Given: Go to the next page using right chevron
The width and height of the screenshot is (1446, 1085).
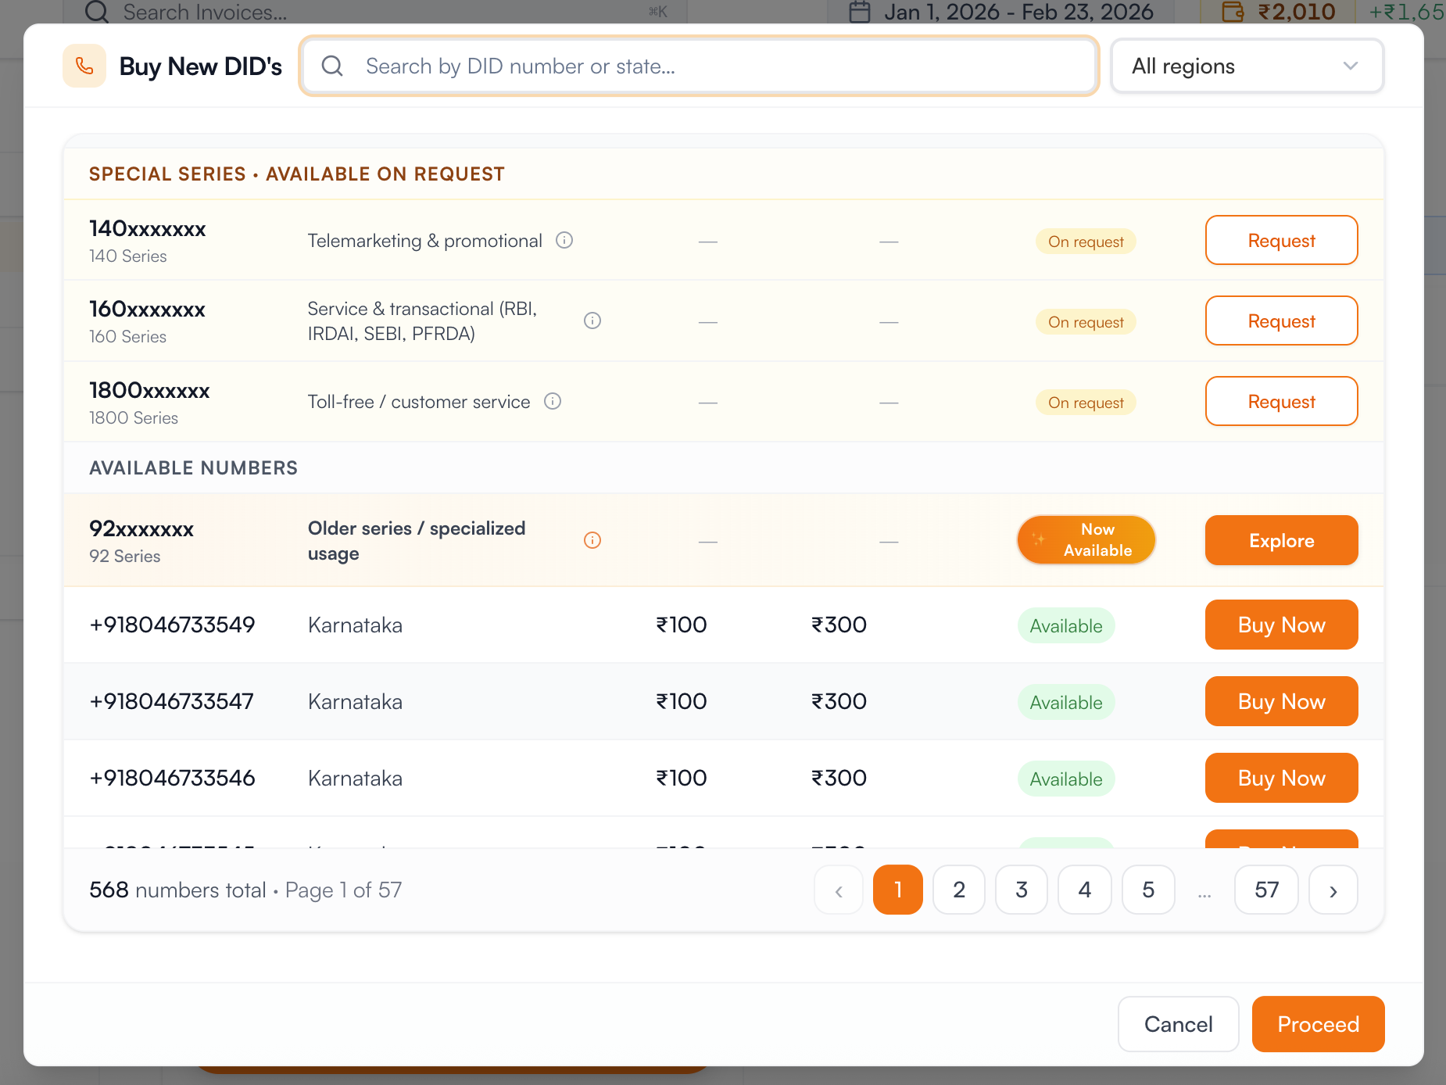Looking at the screenshot, I should (x=1333, y=890).
